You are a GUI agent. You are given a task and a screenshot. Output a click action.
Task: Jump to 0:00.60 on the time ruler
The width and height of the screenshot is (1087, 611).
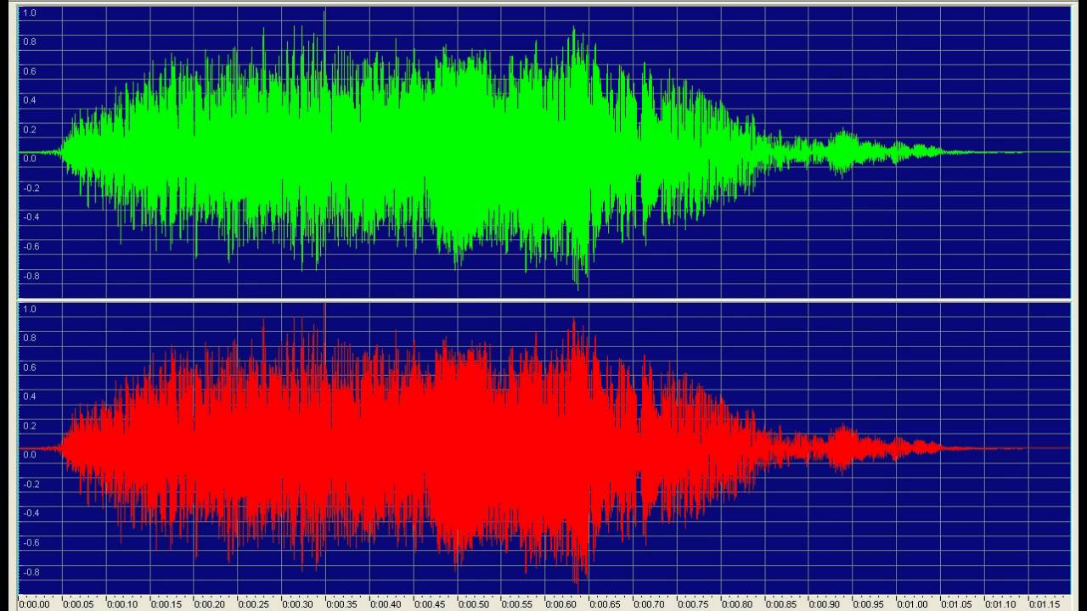point(561,604)
